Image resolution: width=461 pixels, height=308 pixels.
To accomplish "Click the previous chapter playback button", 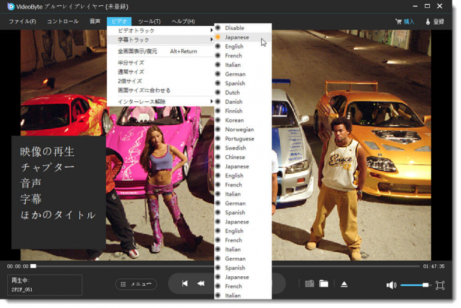I will [185, 284].
